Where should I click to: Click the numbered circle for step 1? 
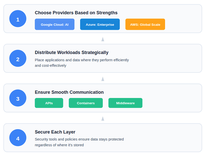point(18,18)
